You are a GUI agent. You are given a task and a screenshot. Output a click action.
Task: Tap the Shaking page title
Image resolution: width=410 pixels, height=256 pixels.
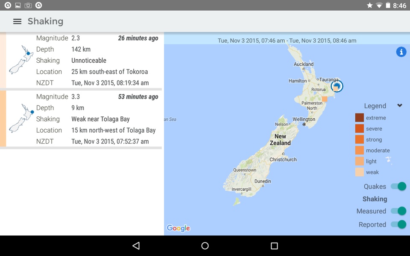[46, 21]
